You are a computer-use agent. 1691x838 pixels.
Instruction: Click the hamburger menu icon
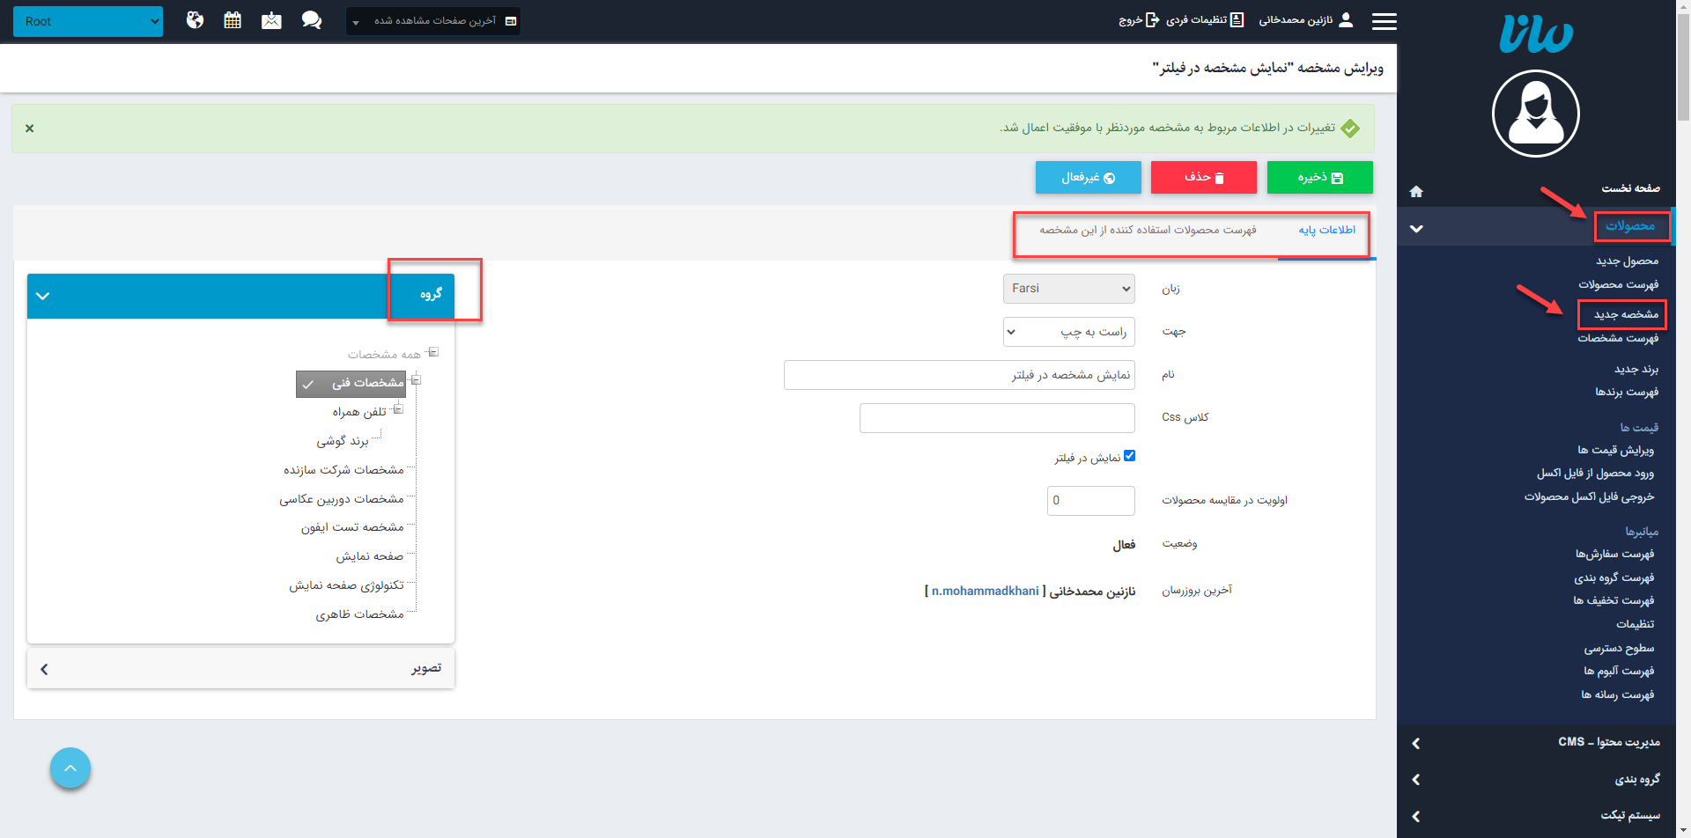pos(1384,21)
